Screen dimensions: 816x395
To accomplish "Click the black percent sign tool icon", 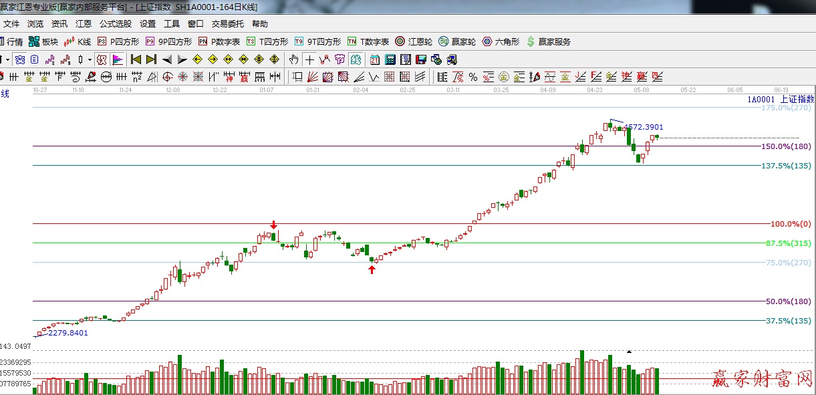I will pyautogui.click(x=473, y=77).
